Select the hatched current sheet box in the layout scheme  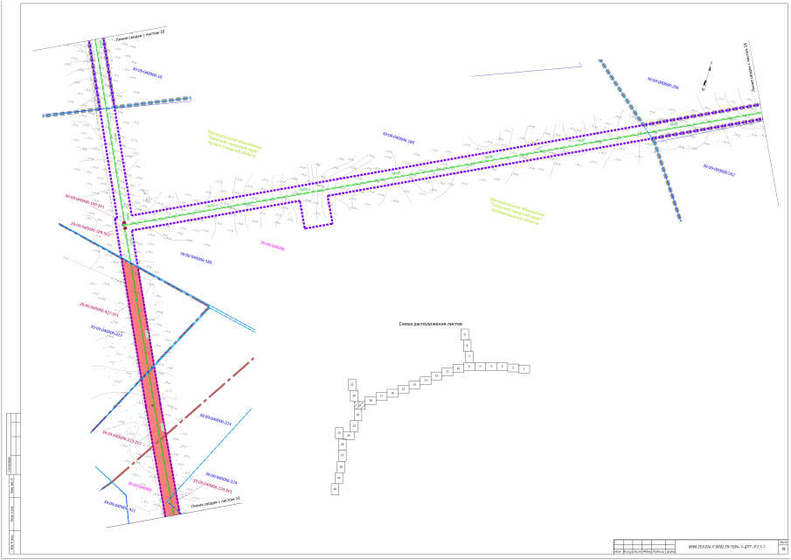click(358, 406)
